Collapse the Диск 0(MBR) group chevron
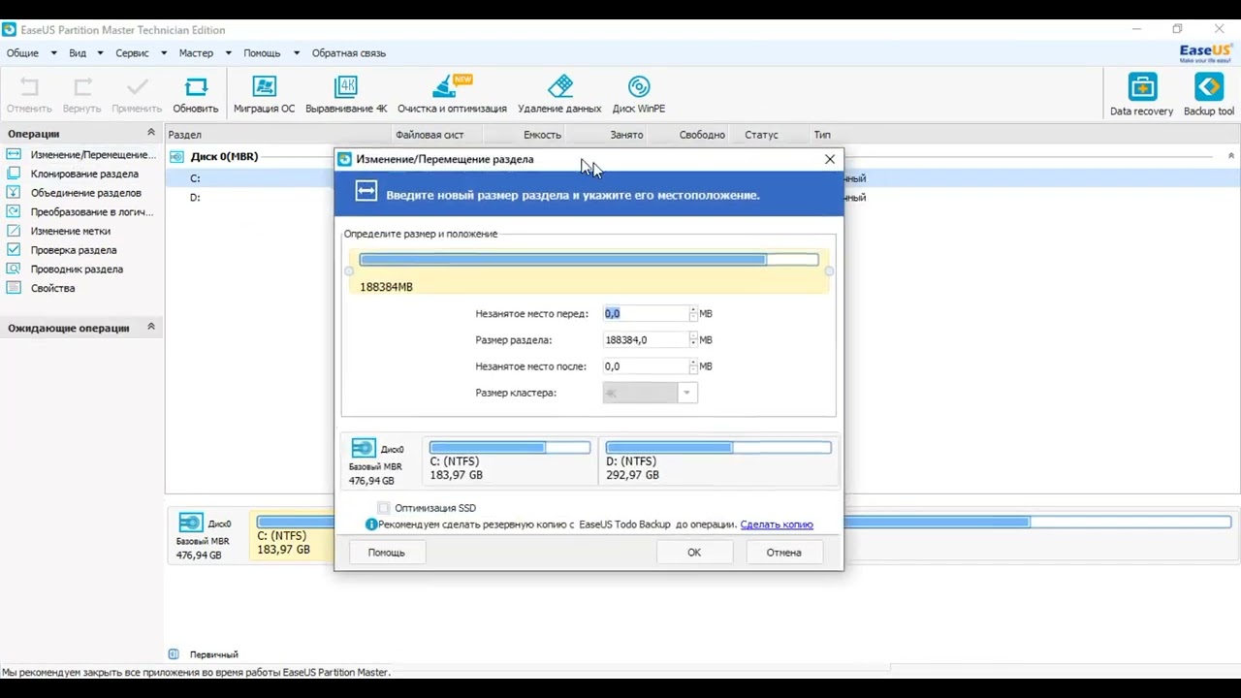Viewport: 1241px width, 698px height. [1231, 156]
